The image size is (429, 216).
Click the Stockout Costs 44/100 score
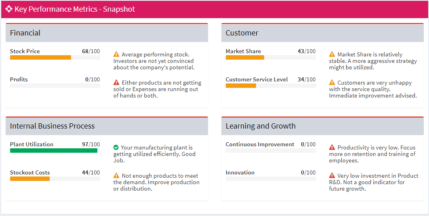point(91,172)
